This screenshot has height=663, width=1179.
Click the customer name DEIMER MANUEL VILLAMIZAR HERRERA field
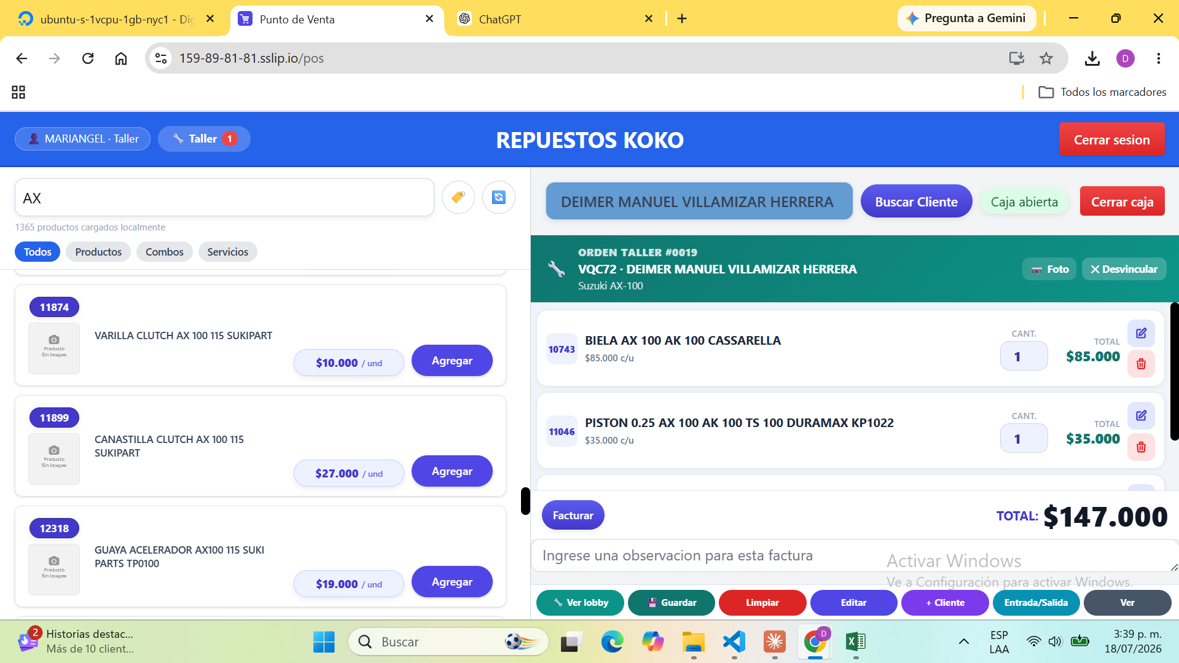point(699,202)
